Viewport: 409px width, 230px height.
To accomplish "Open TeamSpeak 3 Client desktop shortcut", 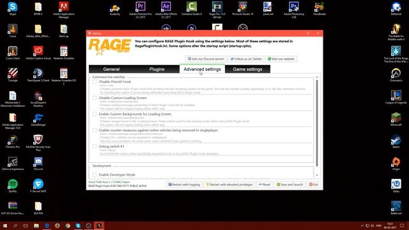I will point(38,75).
